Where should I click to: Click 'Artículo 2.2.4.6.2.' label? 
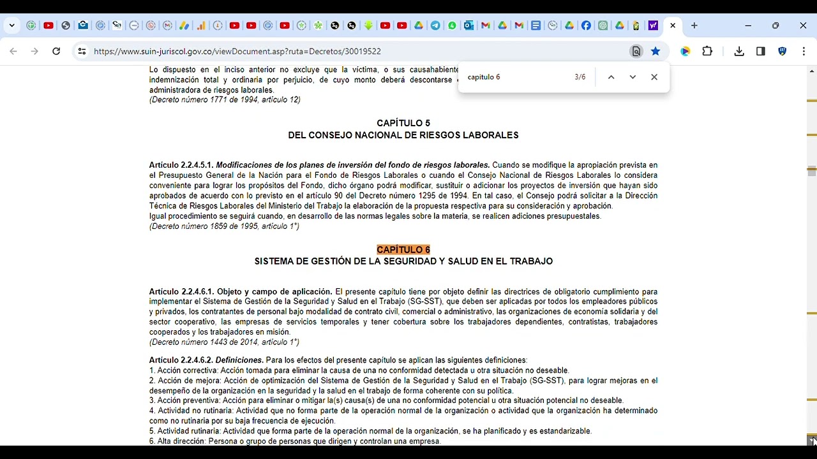[181, 360]
